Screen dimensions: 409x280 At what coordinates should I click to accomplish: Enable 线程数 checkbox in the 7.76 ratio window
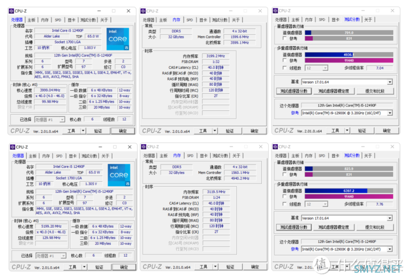click(285, 204)
